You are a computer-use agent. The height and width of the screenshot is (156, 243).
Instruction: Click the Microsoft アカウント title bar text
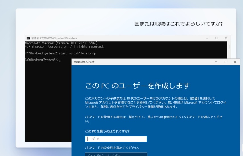(x=84, y=62)
